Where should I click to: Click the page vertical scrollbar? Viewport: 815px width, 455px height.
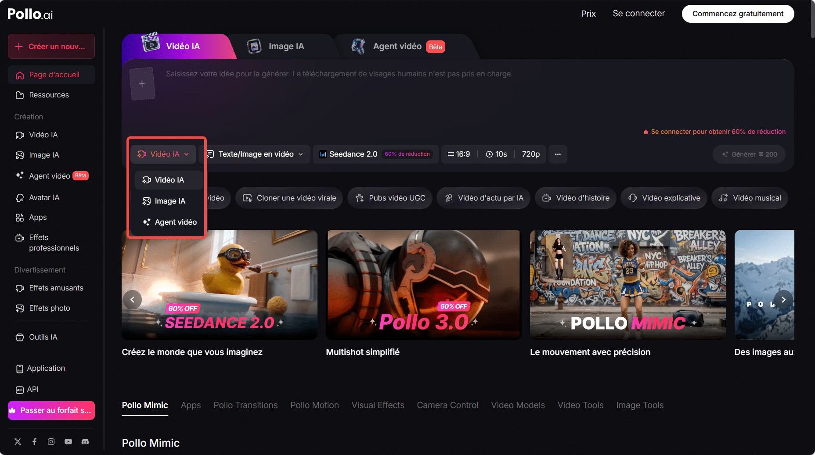click(x=812, y=20)
